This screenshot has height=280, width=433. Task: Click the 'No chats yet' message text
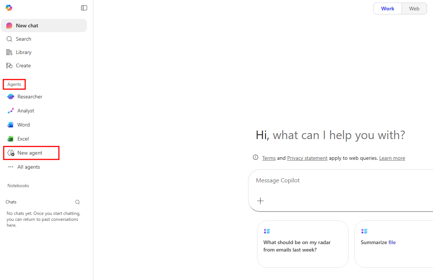(43, 219)
